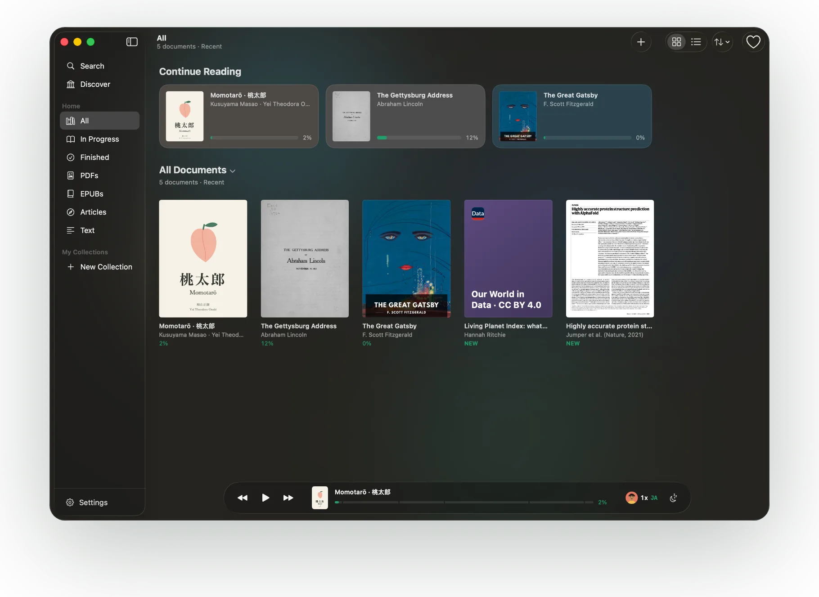The width and height of the screenshot is (819, 597).
Task: Show Finished documents
Action: tap(99, 157)
